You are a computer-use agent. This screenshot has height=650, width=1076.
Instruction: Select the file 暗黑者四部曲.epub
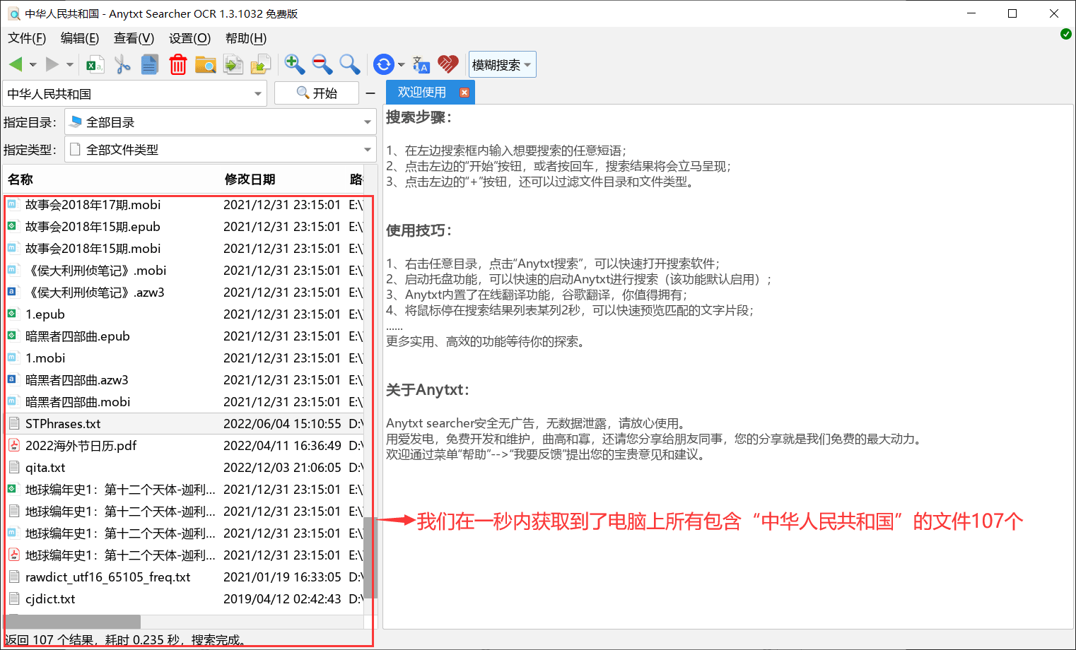coord(184,336)
